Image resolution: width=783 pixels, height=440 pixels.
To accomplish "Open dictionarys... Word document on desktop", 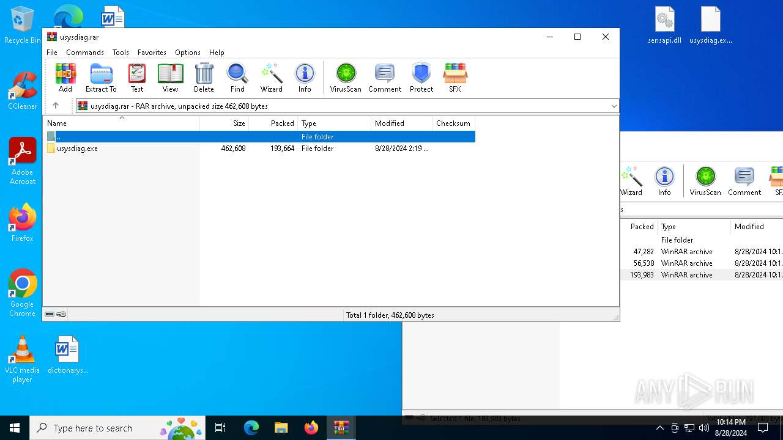I will [x=68, y=355].
